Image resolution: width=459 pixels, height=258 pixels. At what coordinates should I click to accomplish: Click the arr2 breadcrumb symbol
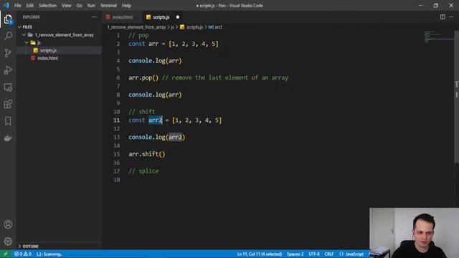[x=215, y=27]
